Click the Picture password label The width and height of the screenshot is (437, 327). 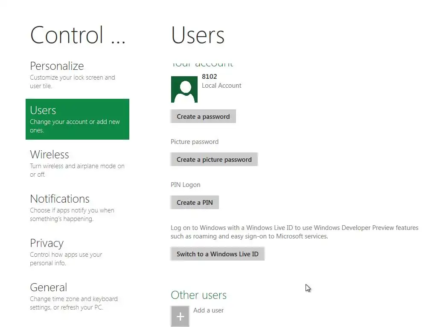(195, 142)
